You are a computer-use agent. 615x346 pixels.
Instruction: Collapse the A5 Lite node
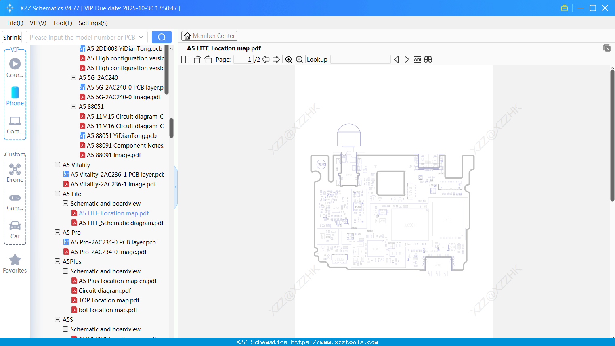[x=57, y=194]
